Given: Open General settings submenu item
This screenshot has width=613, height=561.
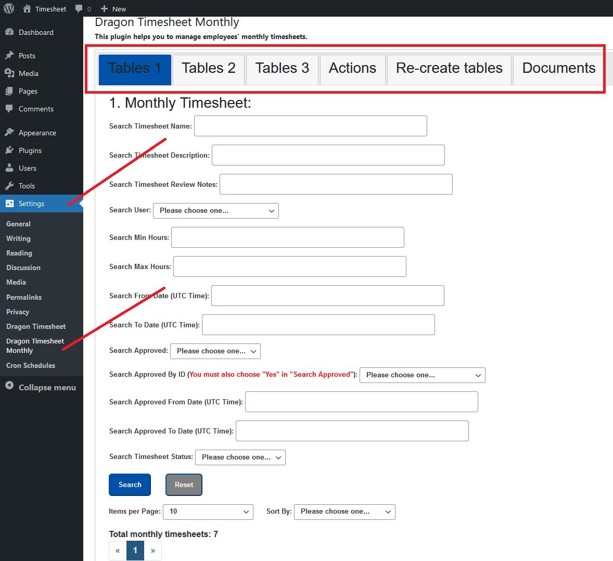Looking at the screenshot, I should (x=18, y=224).
